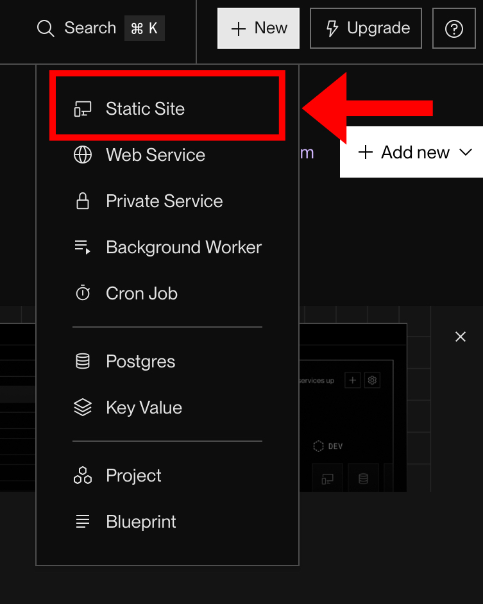Click the Postgres database icon
Viewport: 483px width, 604px height.
coord(83,362)
